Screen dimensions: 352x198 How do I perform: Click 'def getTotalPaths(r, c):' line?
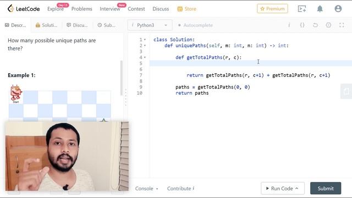click(x=208, y=57)
